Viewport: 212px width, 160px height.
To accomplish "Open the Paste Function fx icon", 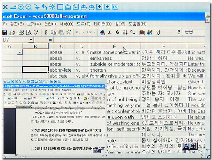I will [x=117, y=32].
